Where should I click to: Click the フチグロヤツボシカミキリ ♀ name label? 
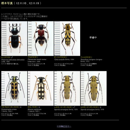pos(11,107)
